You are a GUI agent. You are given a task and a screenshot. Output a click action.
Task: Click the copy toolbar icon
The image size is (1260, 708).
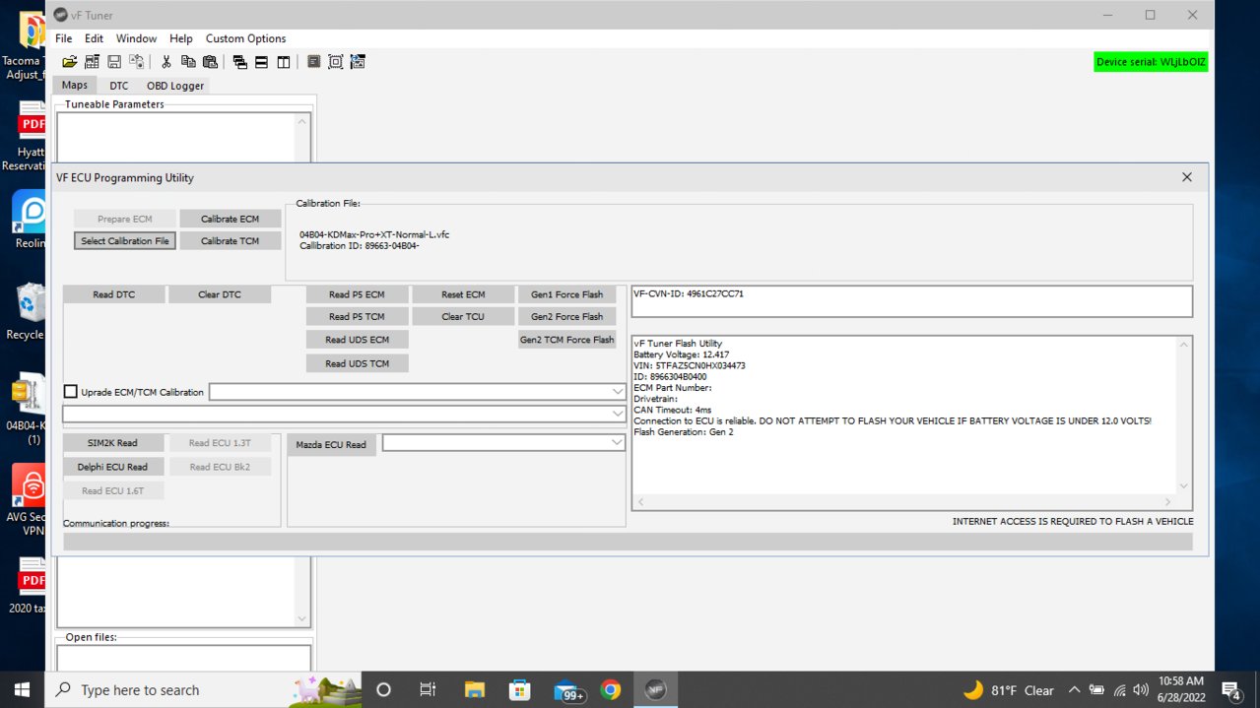(188, 61)
